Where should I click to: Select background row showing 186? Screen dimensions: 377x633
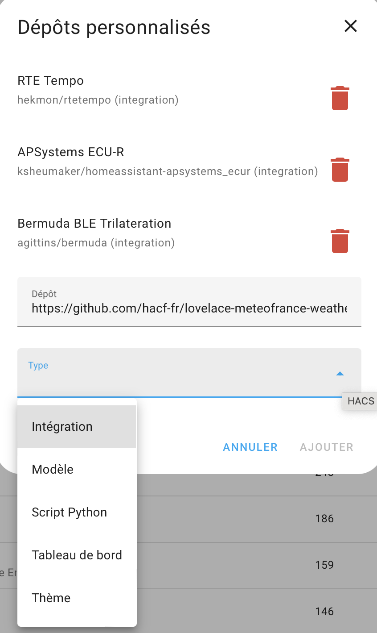(x=257, y=519)
